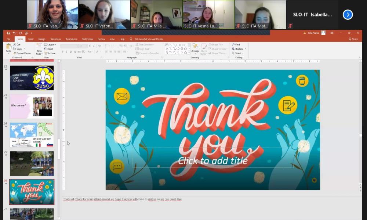Screen dimensions: 367x220
Task: Click the Undo arrow icon
Action: 14,33
